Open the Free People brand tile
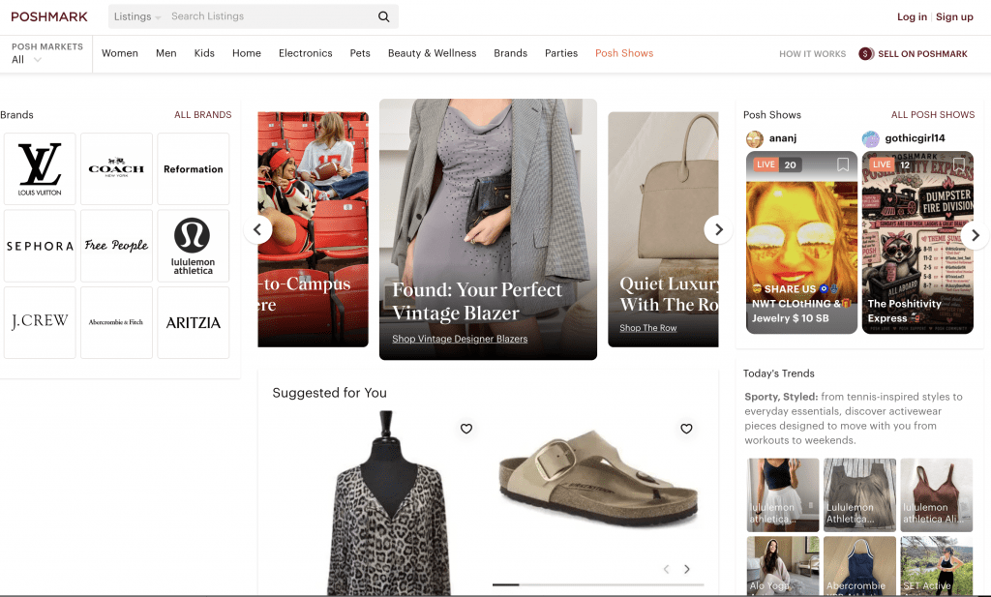991x597 pixels. [116, 246]
